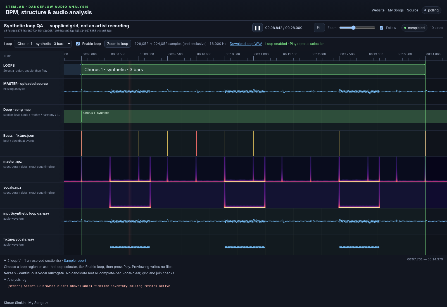Click the polling status pill
This screenshot has height=307, width=447.
[x=431, y=10]
